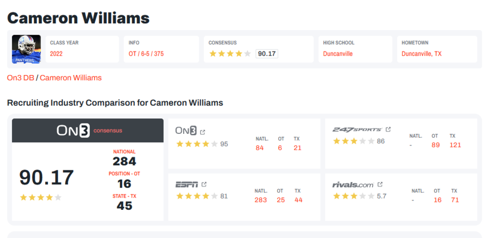The image size is (495, 238).
Task: Open the 247Sports external link icon
Action: 388,129
